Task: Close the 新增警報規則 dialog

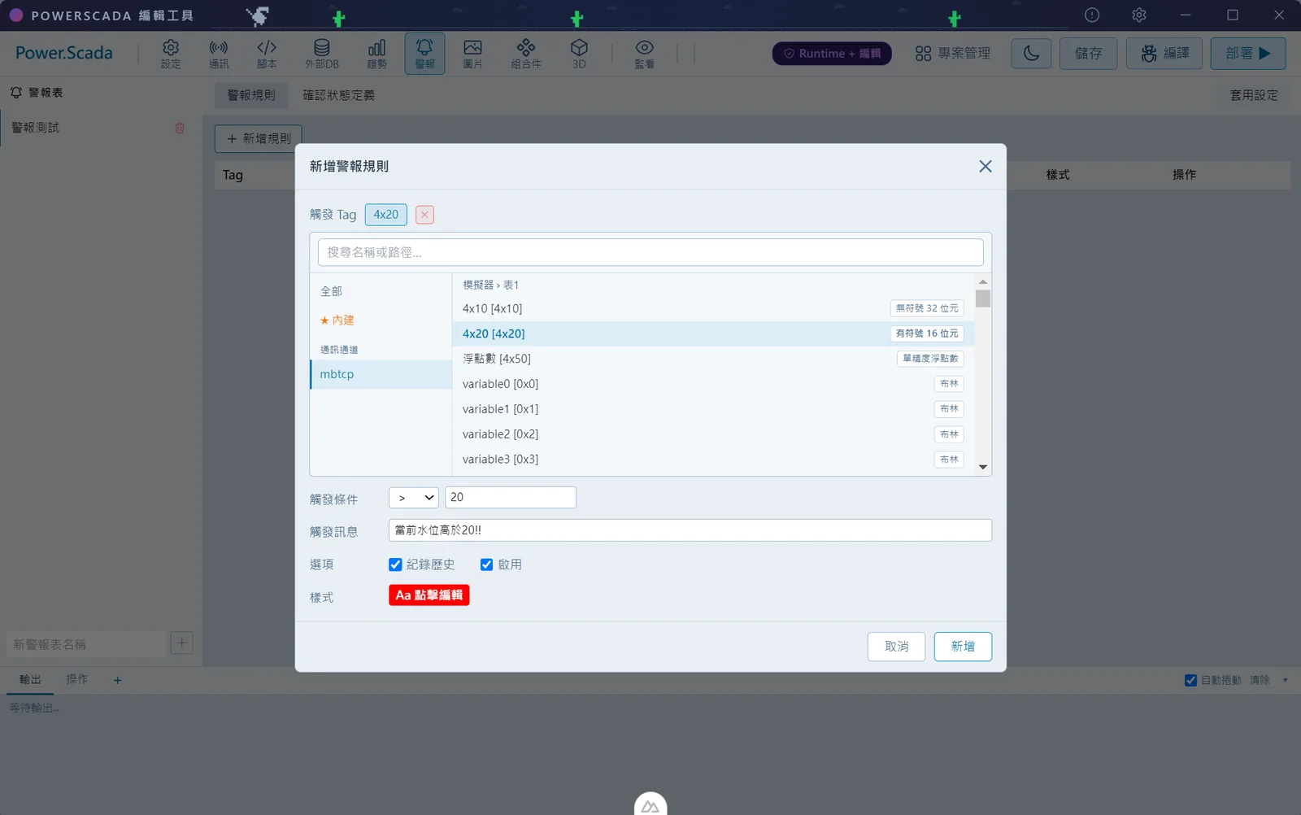Action: coord(986,166)
